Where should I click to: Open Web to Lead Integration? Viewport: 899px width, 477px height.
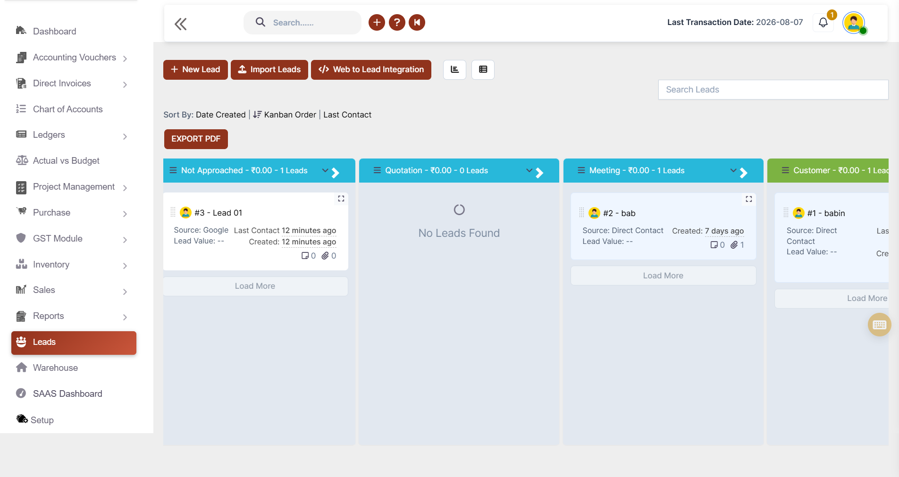[371, 70]
